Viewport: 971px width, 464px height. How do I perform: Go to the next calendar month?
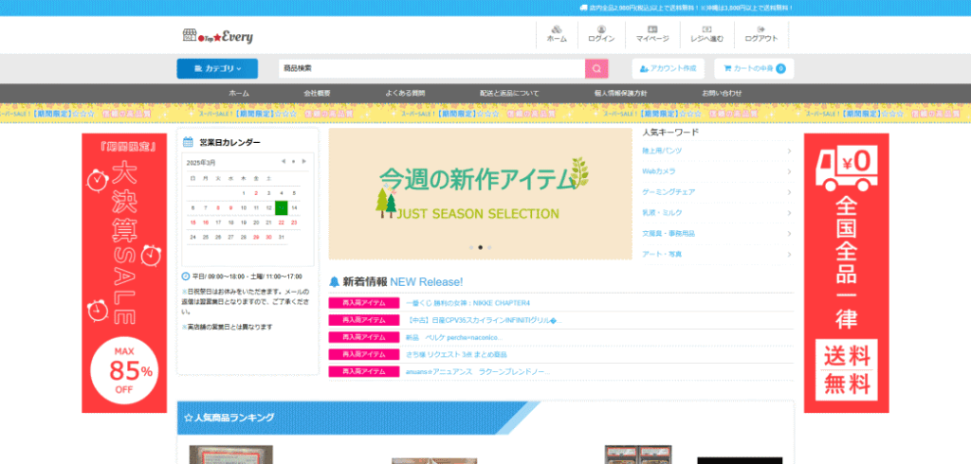click(x=303, y=162)
